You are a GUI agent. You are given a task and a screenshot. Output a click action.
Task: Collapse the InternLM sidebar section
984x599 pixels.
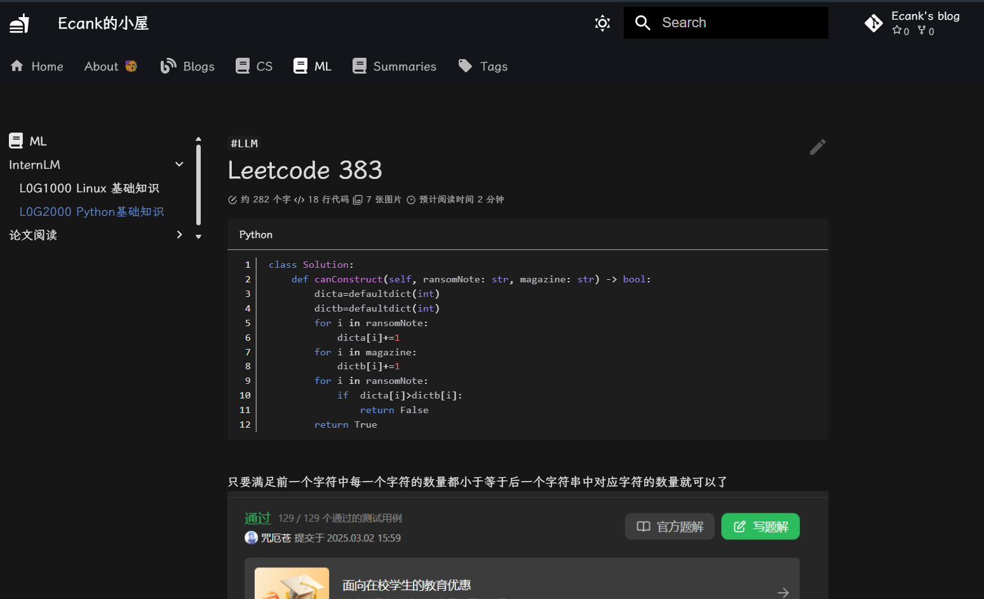pyautogui.click(x=179, y=164)
